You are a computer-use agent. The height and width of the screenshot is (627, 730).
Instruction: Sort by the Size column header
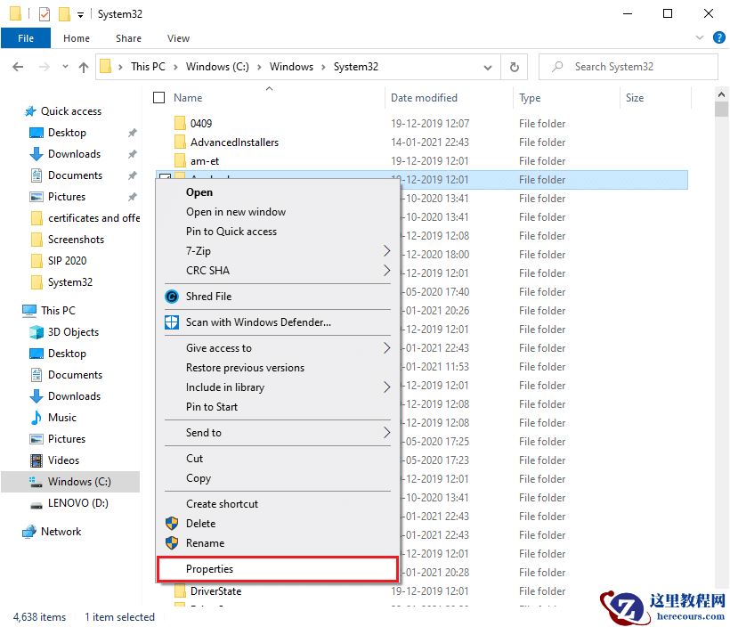tap(635, 98)
